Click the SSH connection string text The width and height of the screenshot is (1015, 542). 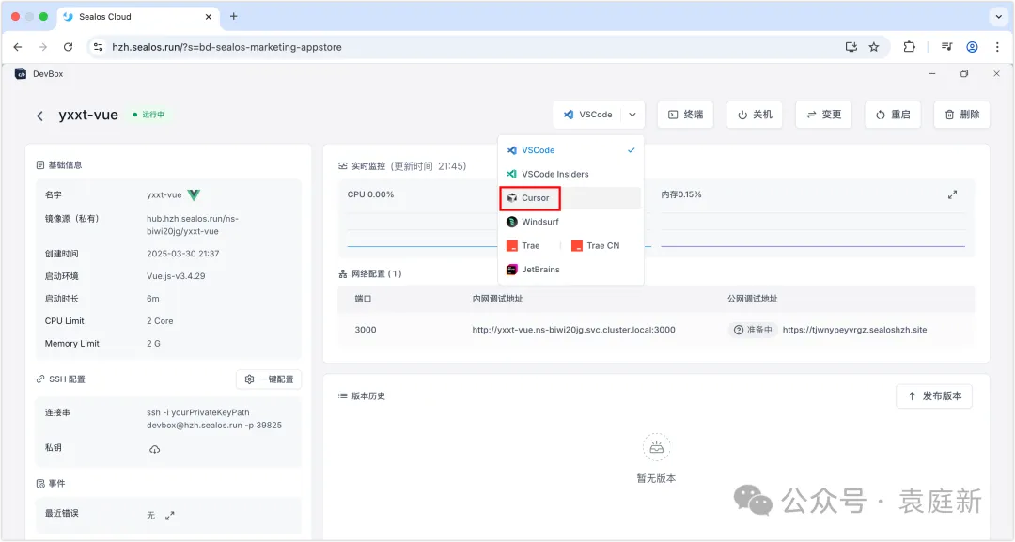213,419
